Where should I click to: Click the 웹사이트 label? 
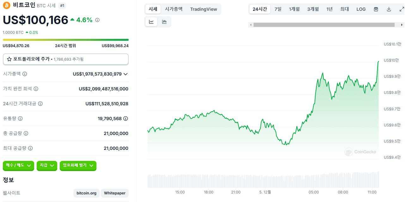[x=12, y=193]
